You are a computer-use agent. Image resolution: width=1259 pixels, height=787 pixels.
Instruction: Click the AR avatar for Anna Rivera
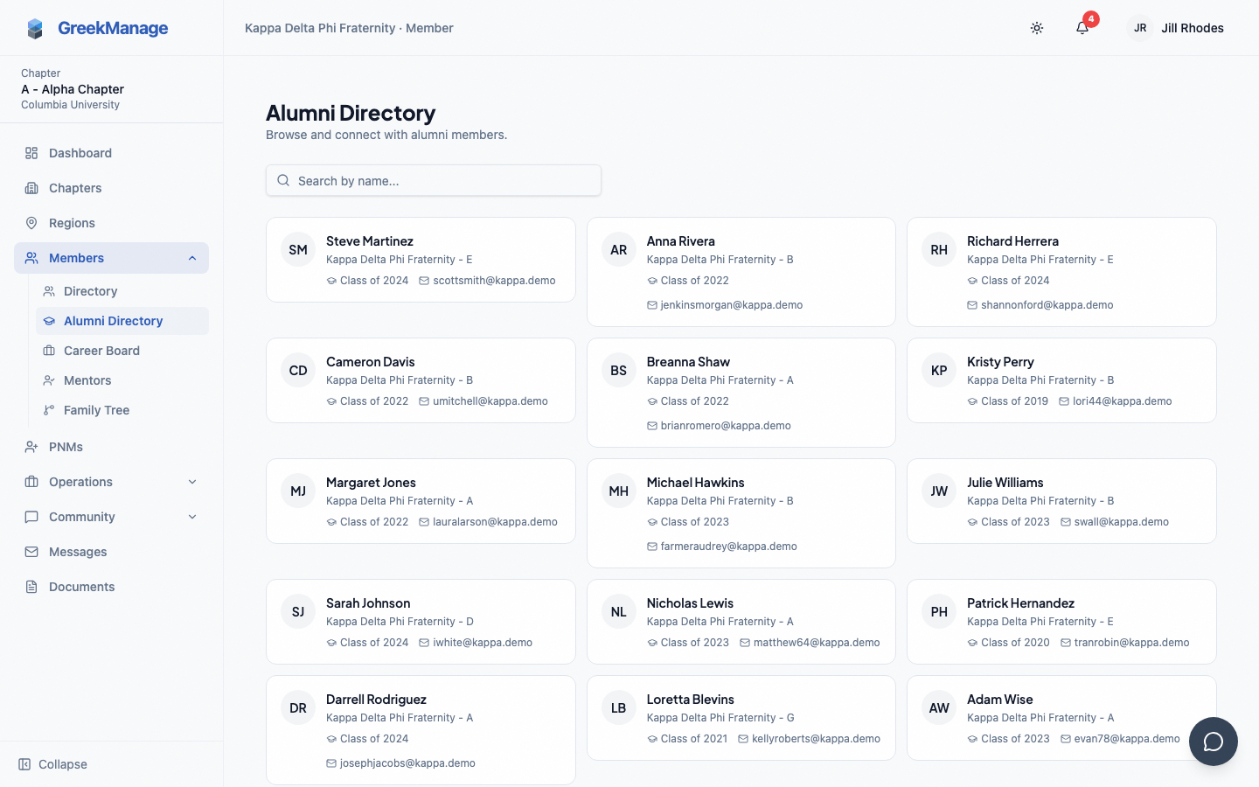(619, 249)
